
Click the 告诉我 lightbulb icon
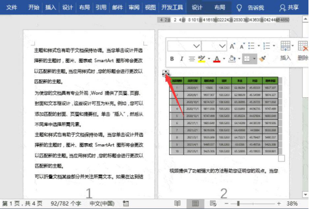pos(239,8)
